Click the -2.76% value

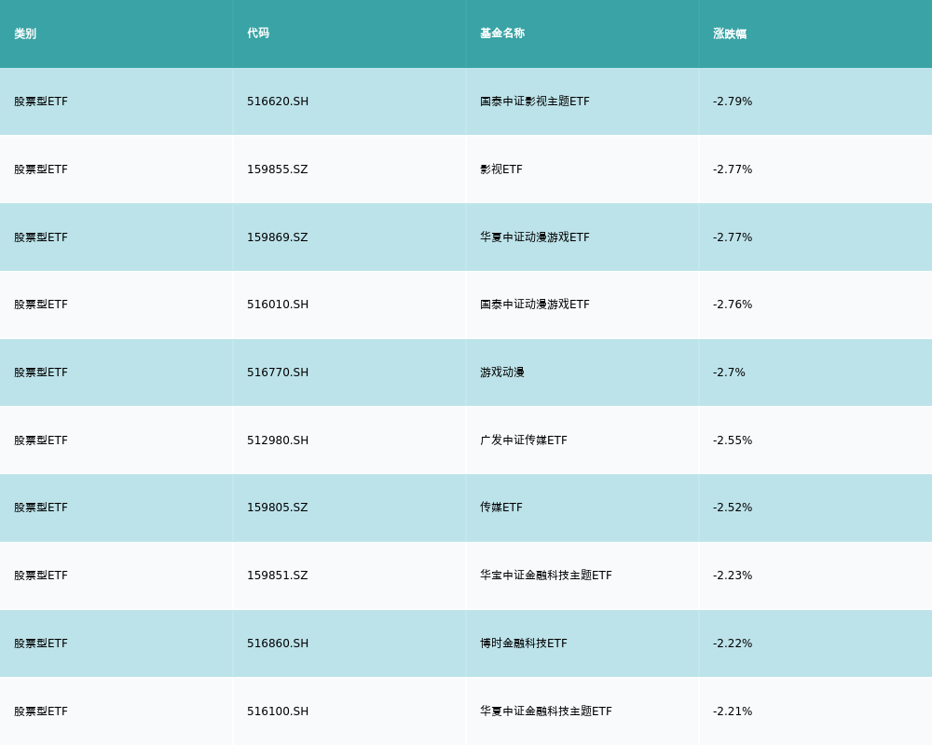click(733, 305)
